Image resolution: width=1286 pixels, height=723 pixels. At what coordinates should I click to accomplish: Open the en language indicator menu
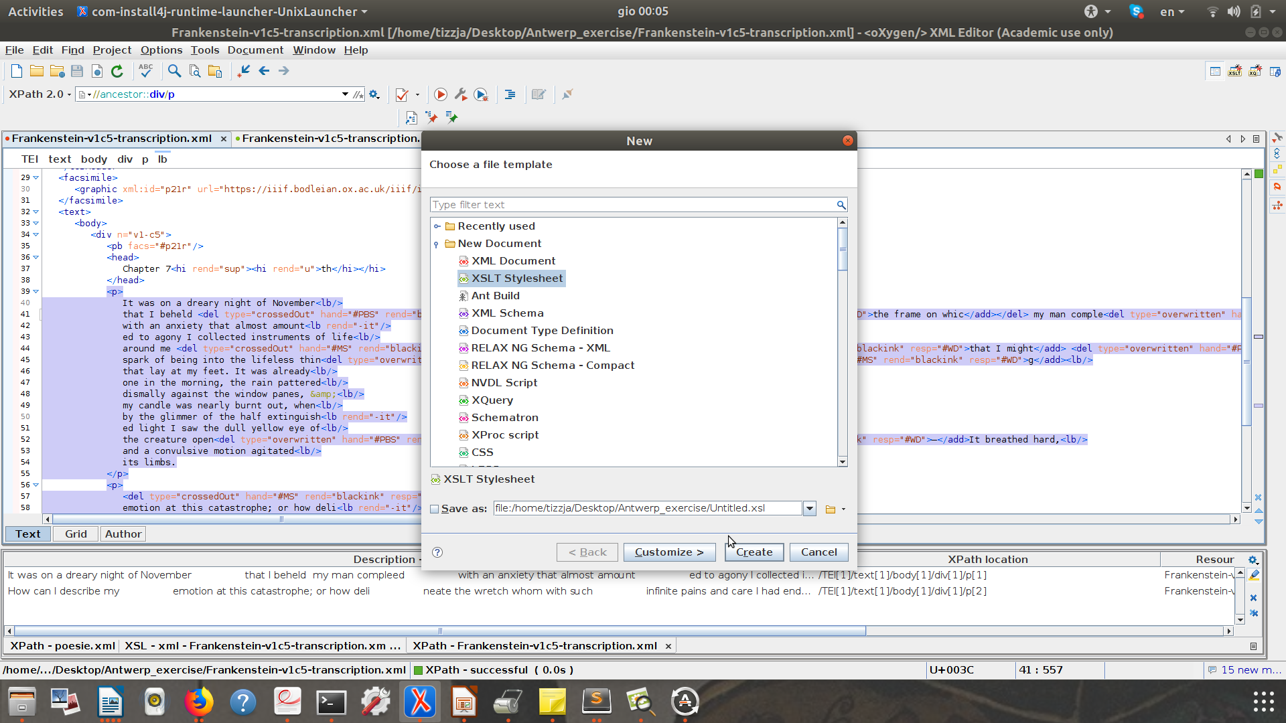1172,11
